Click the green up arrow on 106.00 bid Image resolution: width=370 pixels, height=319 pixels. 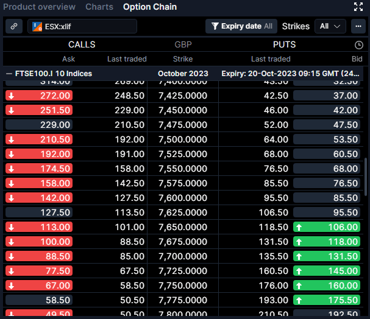click(299, 227)
